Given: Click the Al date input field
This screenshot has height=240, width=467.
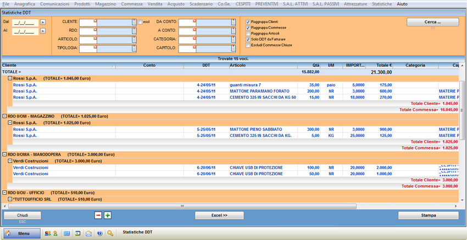Looking at the screenshot, I should pos(25,31).
